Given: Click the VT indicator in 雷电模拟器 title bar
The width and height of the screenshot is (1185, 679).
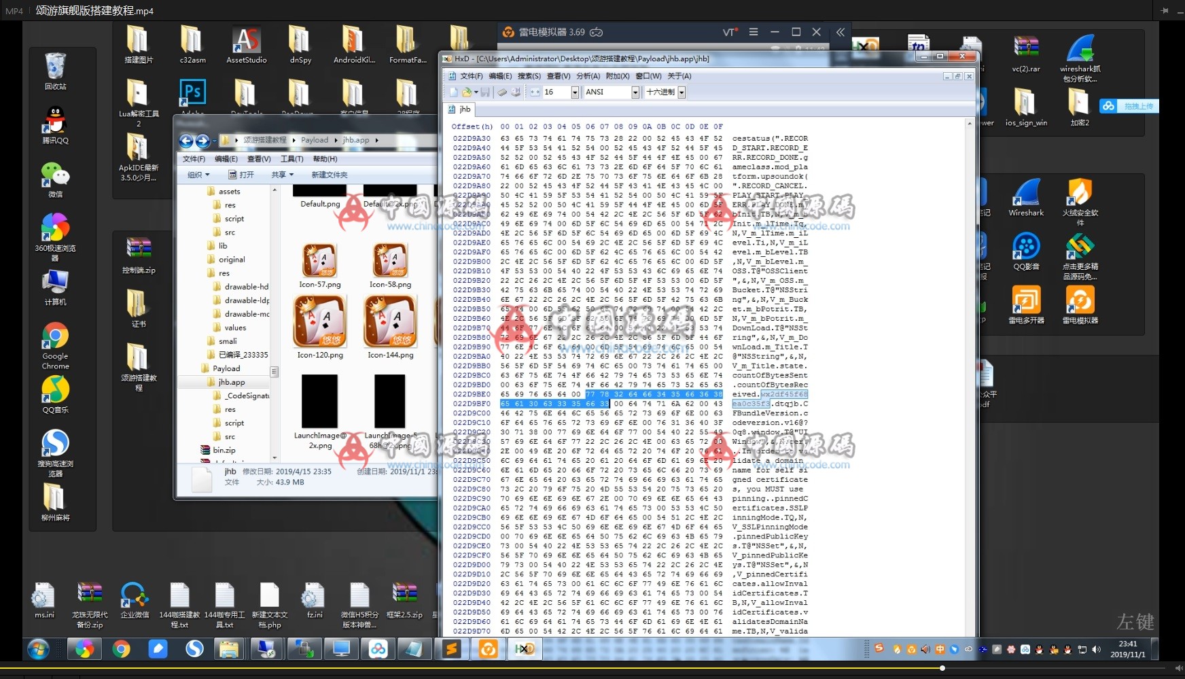Looking at the screenshot, I should pyautogui.click(x=730, y=32).
